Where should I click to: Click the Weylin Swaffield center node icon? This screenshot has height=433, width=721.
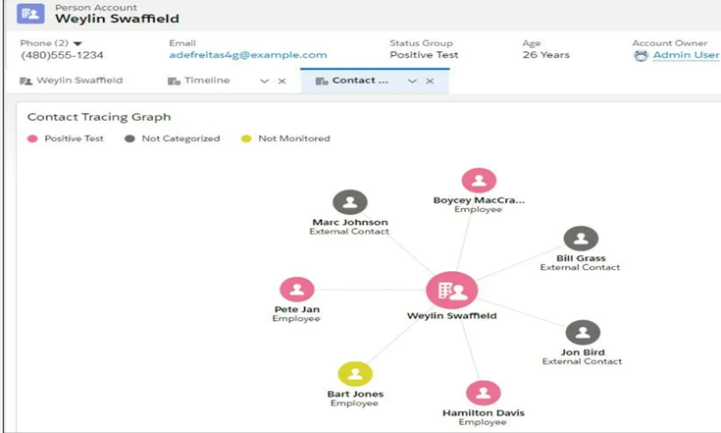[x=451, y=291]
